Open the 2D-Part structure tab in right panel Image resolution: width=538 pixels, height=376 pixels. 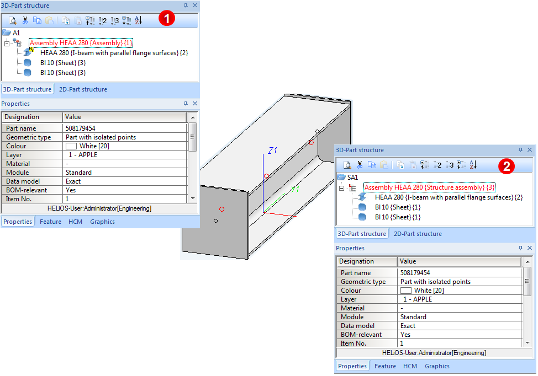click(x=418, y=234)
